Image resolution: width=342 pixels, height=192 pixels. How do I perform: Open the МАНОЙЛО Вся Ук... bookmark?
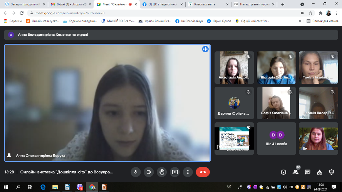pyautogui.click(x=118, y=21)
